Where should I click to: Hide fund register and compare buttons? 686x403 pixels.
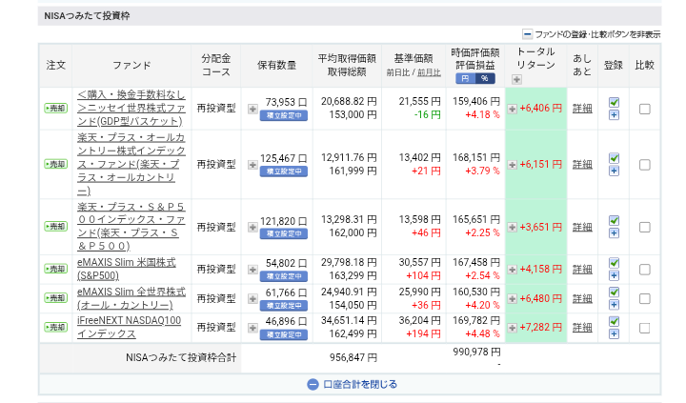pos(591,34)
